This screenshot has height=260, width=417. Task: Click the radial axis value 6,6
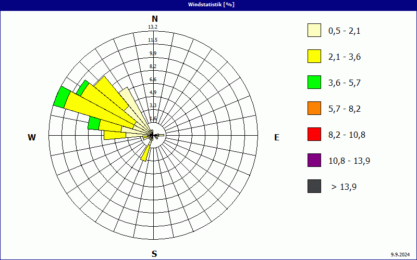coord(153,80)
